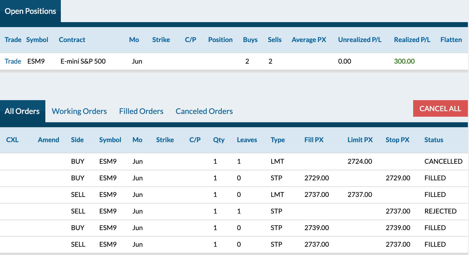This screenshot has width=469, height=255.
Task: Select the REJECTED sell order row
Action: tap(234, 211)
